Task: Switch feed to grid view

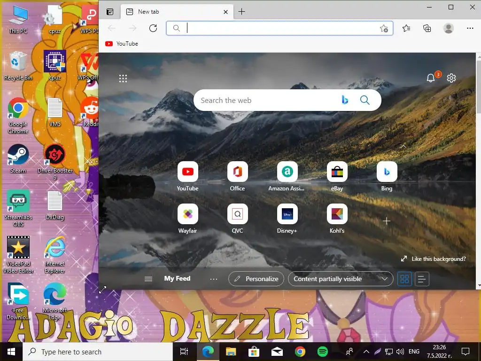Action: 404,279
